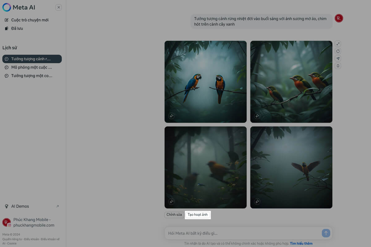Select the flying bird image

coord(291,167)
